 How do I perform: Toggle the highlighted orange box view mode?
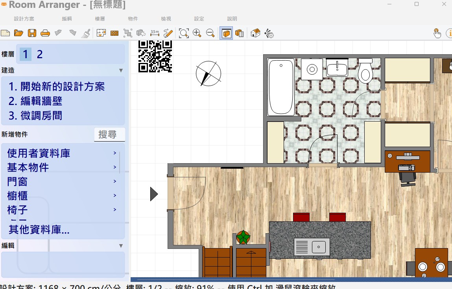(226, 33)
